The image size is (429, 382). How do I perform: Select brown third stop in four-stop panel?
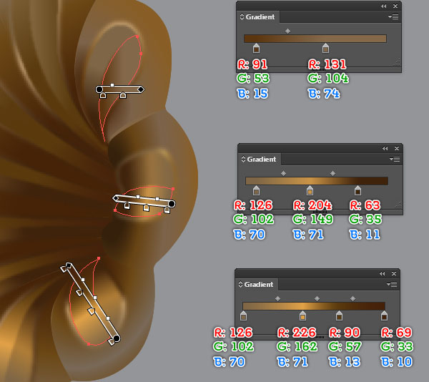point(339,315)
